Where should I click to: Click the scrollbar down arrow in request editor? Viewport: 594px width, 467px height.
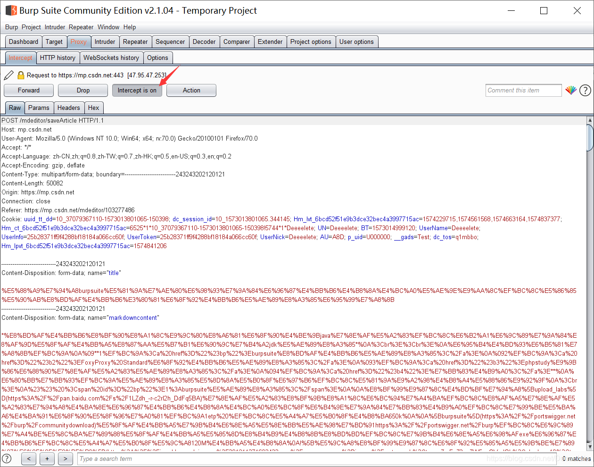pos(590,446)
